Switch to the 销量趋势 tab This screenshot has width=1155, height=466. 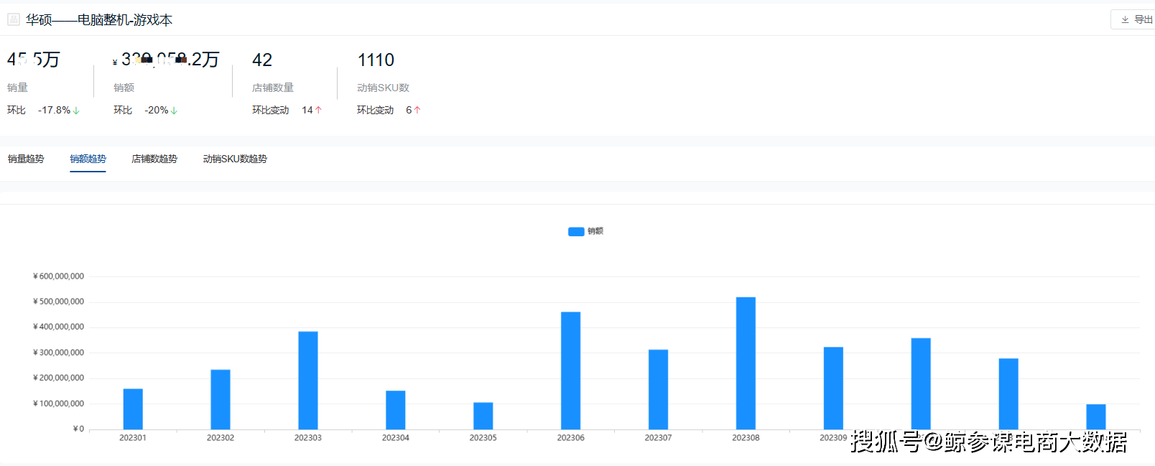[26, 159]
